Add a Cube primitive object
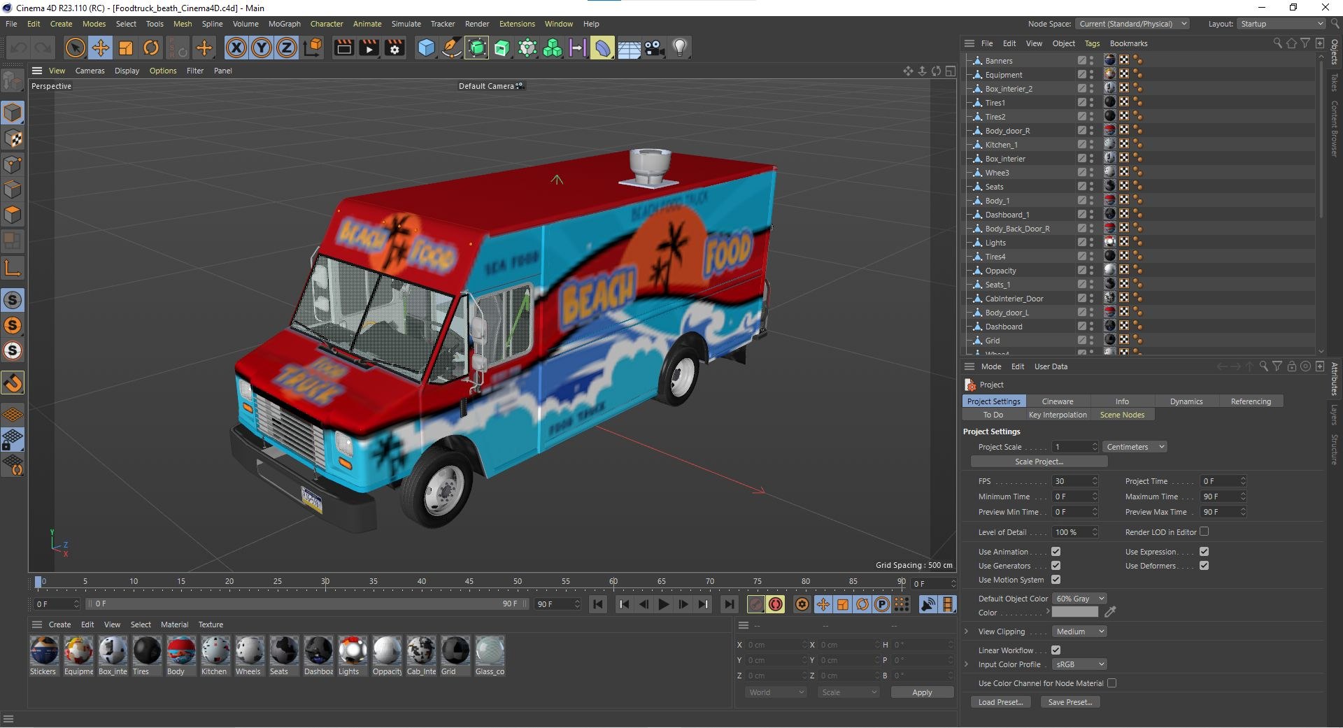This screenshot has height=728, width=1343. [426, 48]
